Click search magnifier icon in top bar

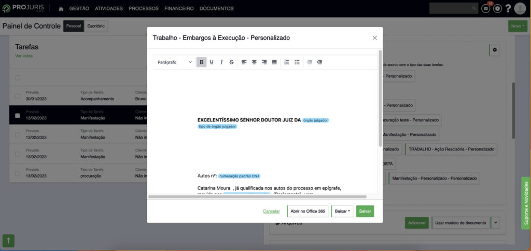474,8
